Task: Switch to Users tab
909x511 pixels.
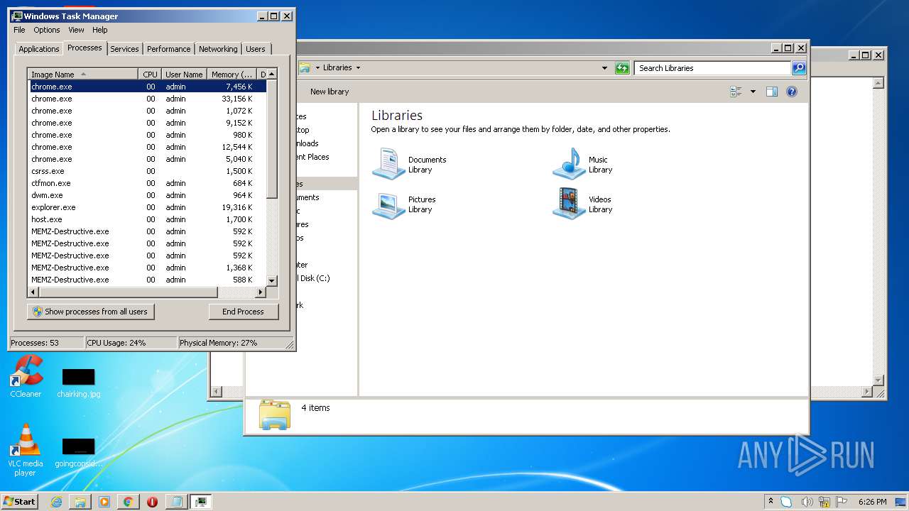Action: 256,49
